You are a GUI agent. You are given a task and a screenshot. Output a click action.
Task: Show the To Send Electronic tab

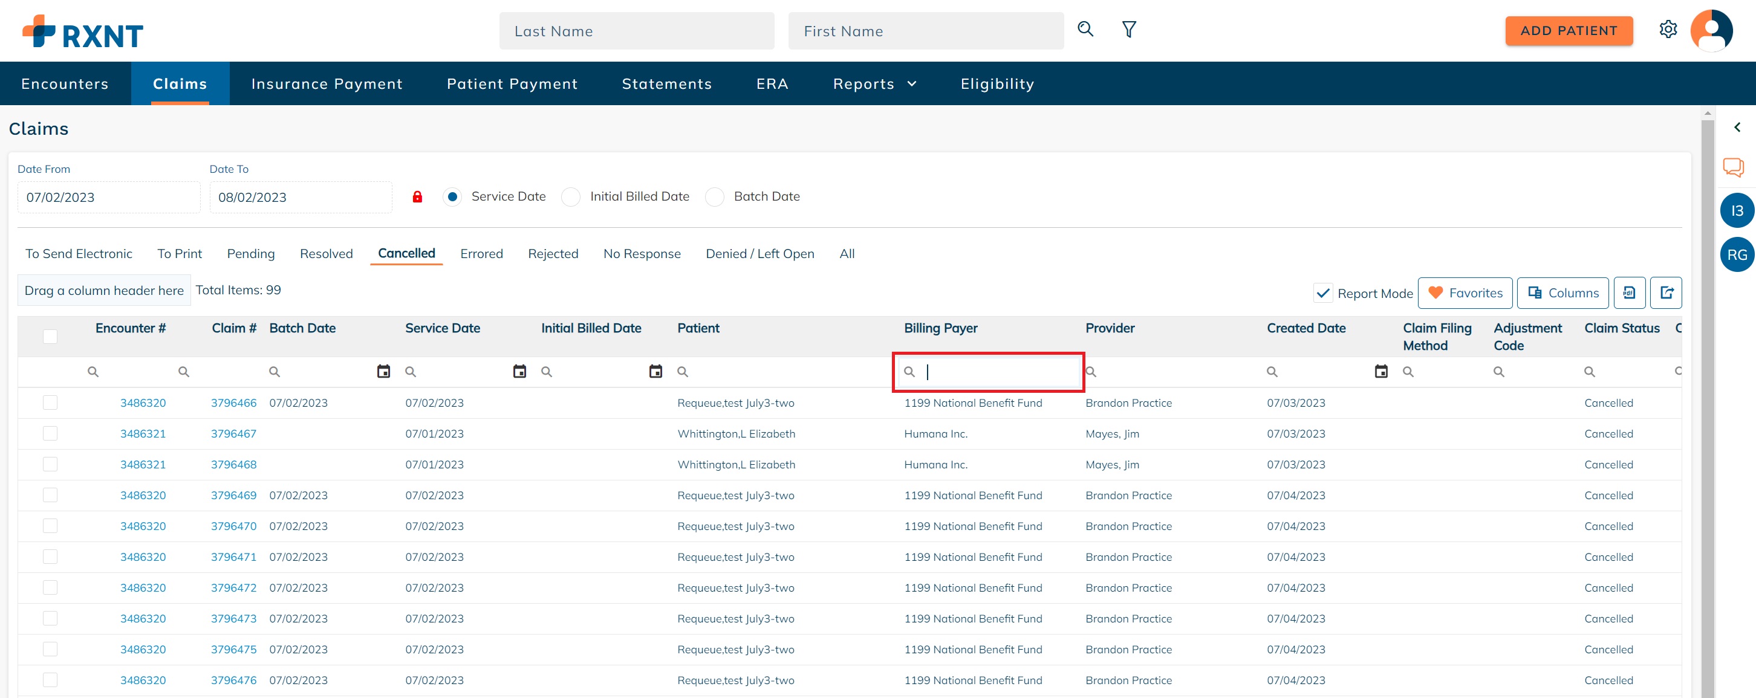pos(79,254)
